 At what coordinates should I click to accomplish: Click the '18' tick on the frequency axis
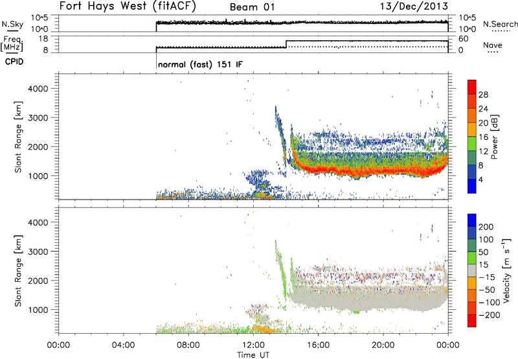(x=43, y=39)
